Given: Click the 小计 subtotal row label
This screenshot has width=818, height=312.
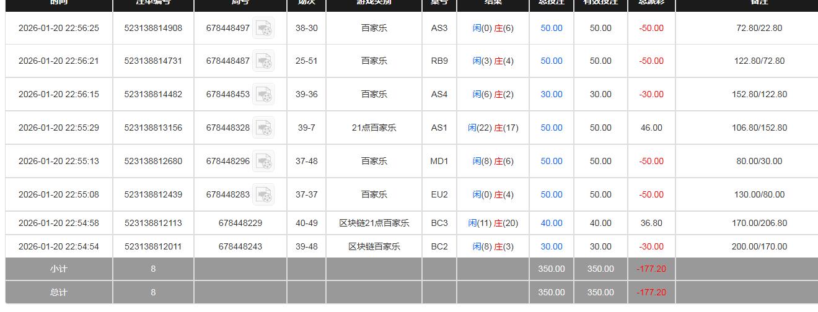Looking at the screenshot, I should point(59,269).
